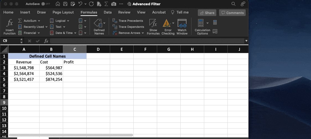Click the Name Box showing C9
The width and height of the screenshot is (311, 139).
(x=10, y=41)
